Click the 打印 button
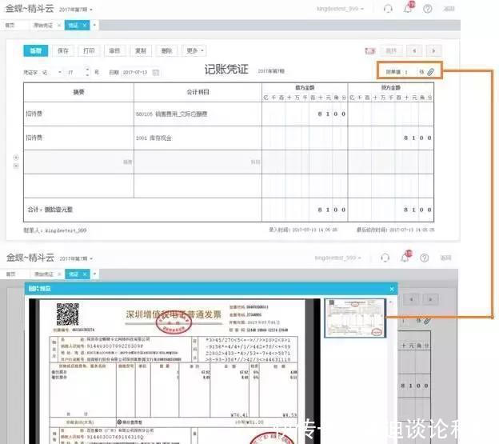The height and width of the screenshot is (444, 499). pyautogui.click(x=89, y=50)
